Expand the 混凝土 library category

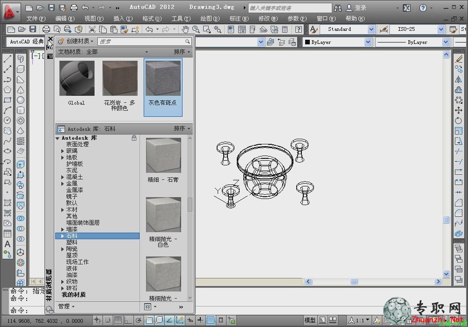(63, 177)
